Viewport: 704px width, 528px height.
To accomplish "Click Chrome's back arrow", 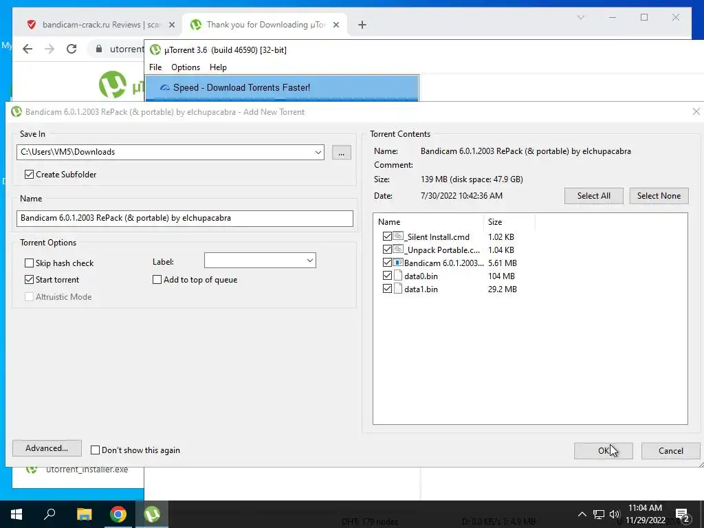I will pyautogui.click(x=27, y=49).
